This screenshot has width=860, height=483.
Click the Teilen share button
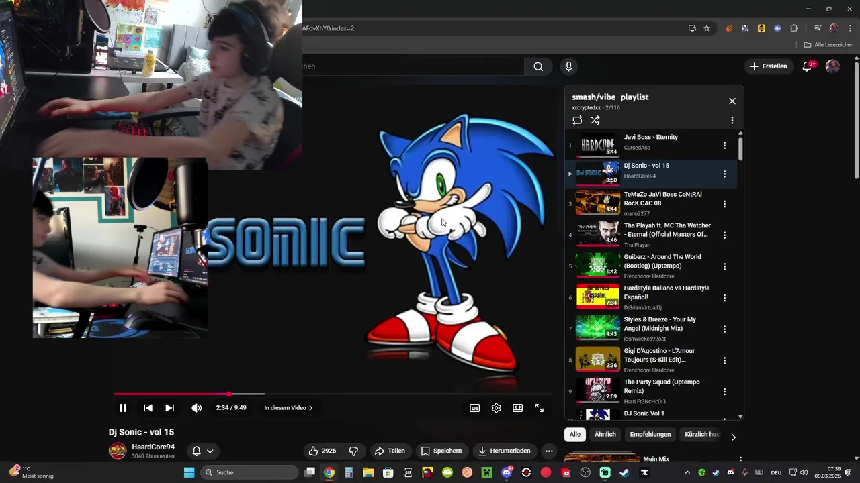coord(390,451)
